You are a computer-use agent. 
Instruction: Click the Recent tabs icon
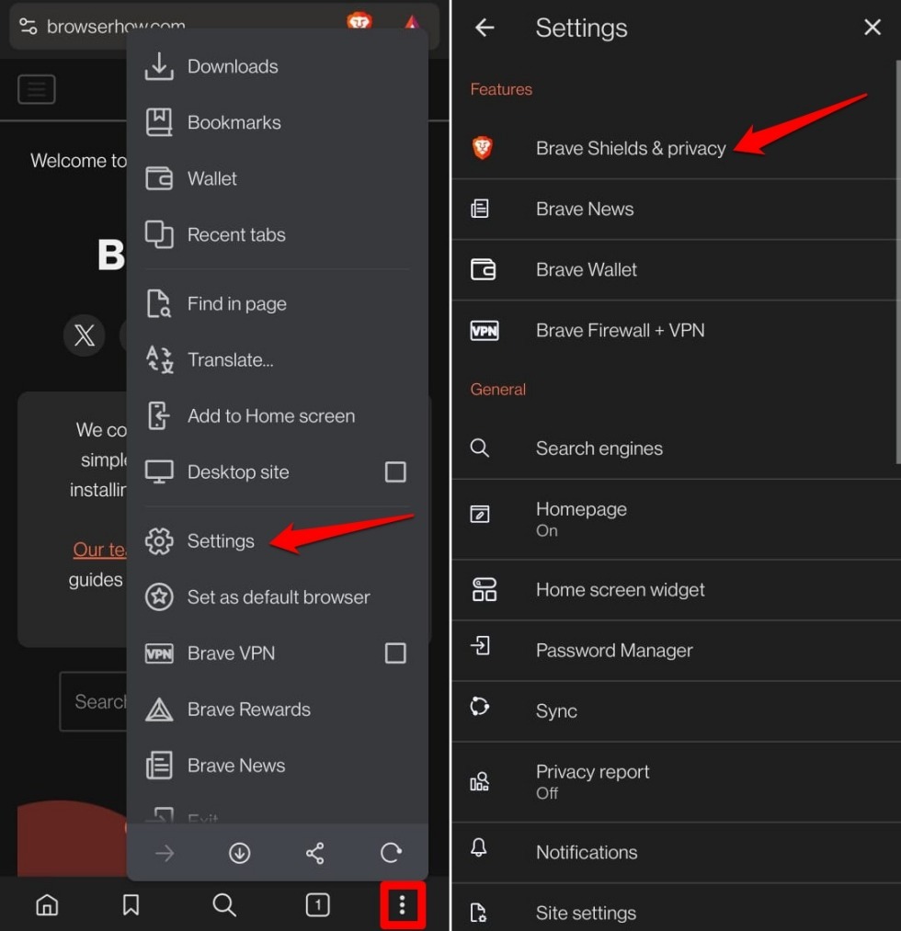click(x=159, y=234)
